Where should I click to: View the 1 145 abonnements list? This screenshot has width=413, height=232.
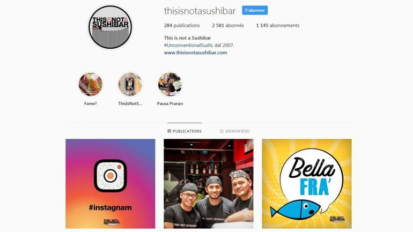278,25
